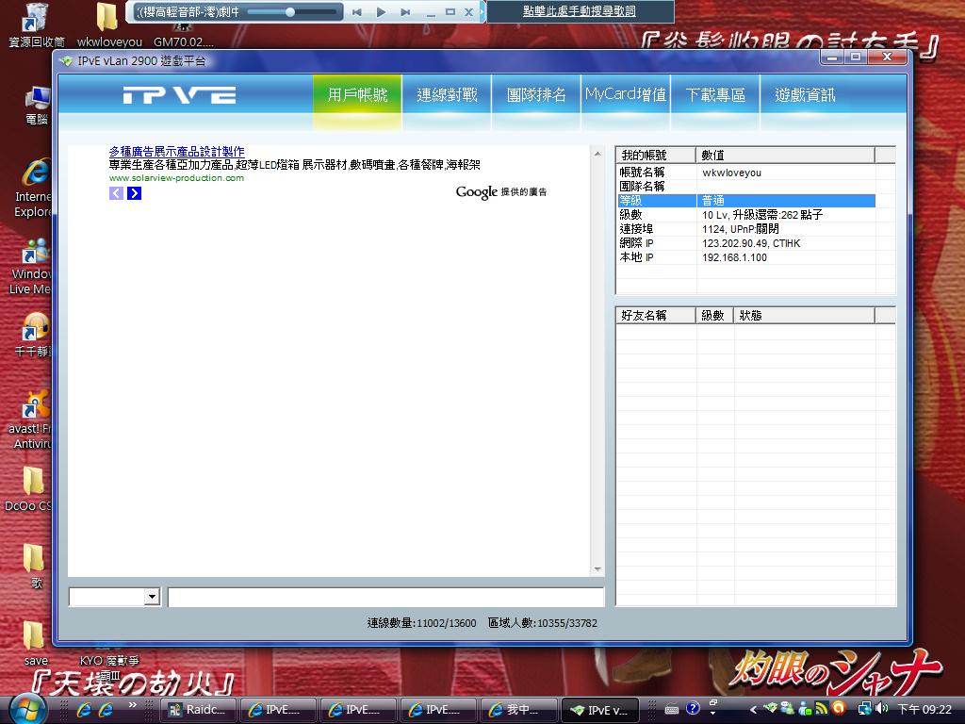965x724 pixels.
Task: Open the 多種廣告展示產品設計製作 ad link
Action: [176, 152]
